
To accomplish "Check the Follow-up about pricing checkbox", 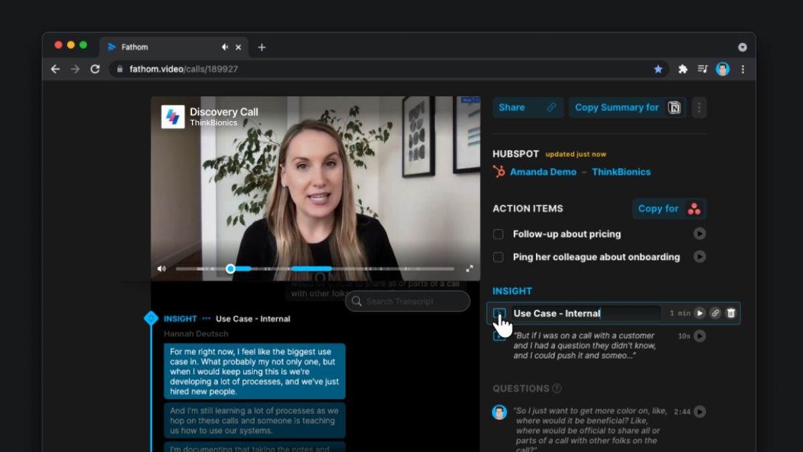I will click(499, 234).
